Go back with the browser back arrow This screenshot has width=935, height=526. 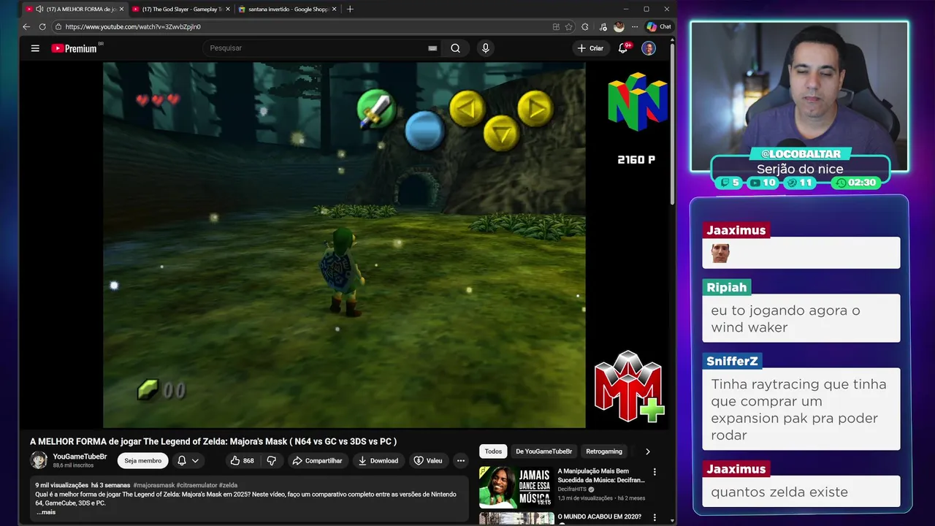click(x=26, y=27)
